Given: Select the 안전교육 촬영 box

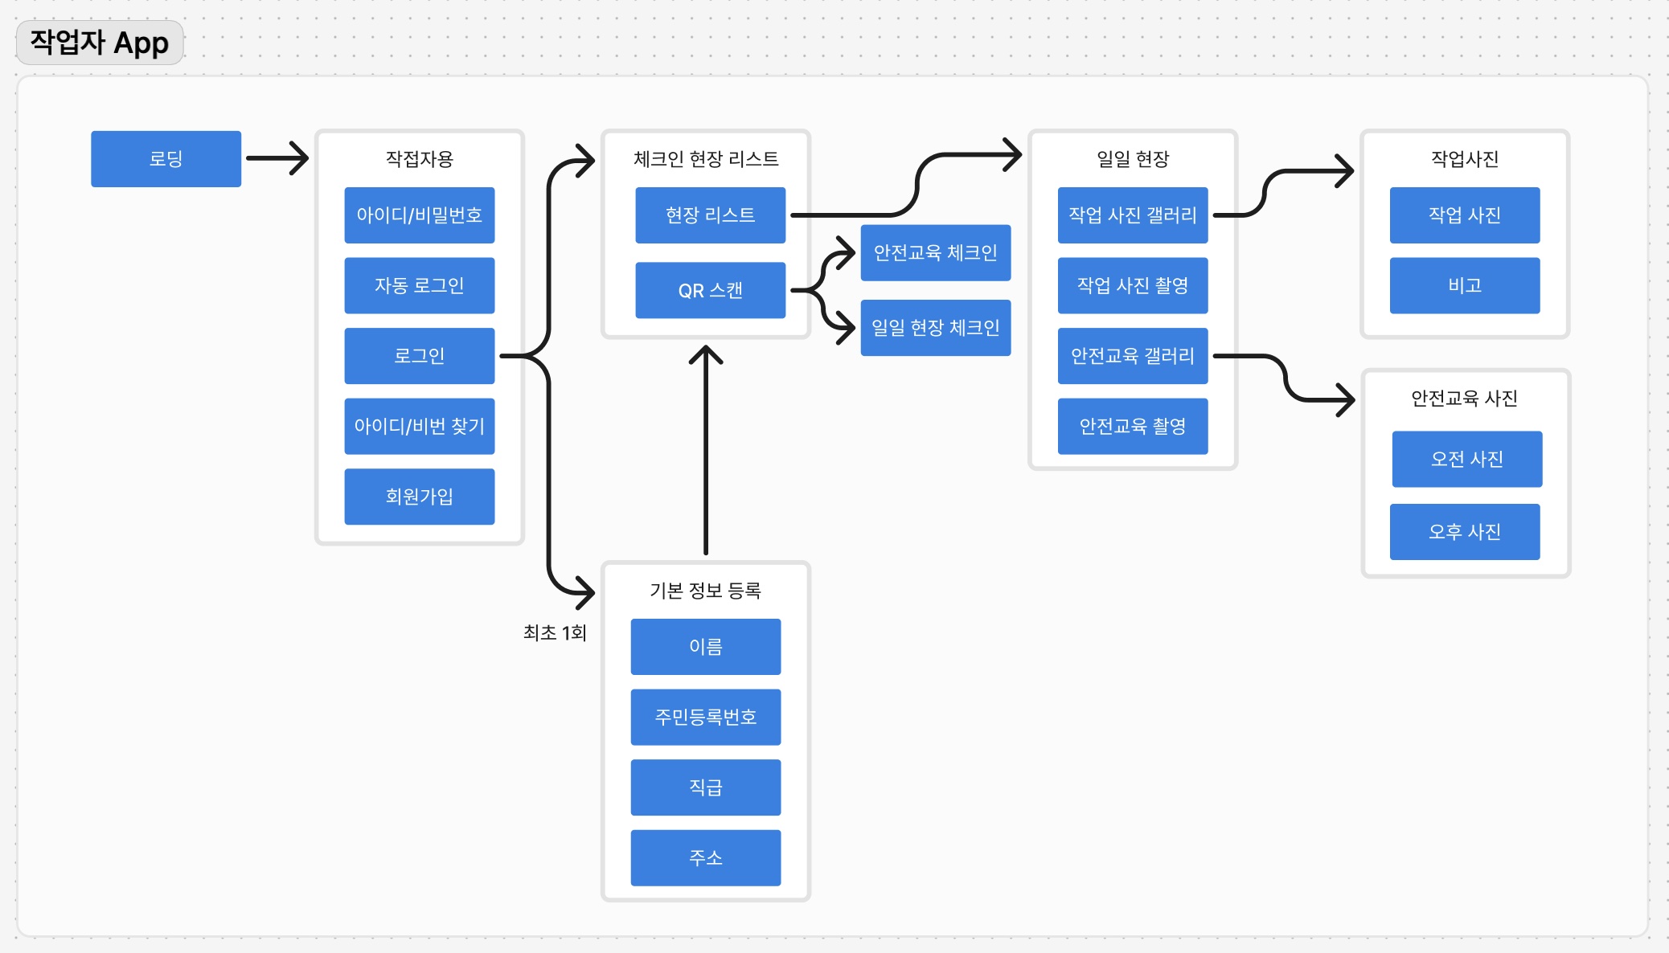Looking at the screenshot, I should coord(1132,426).
